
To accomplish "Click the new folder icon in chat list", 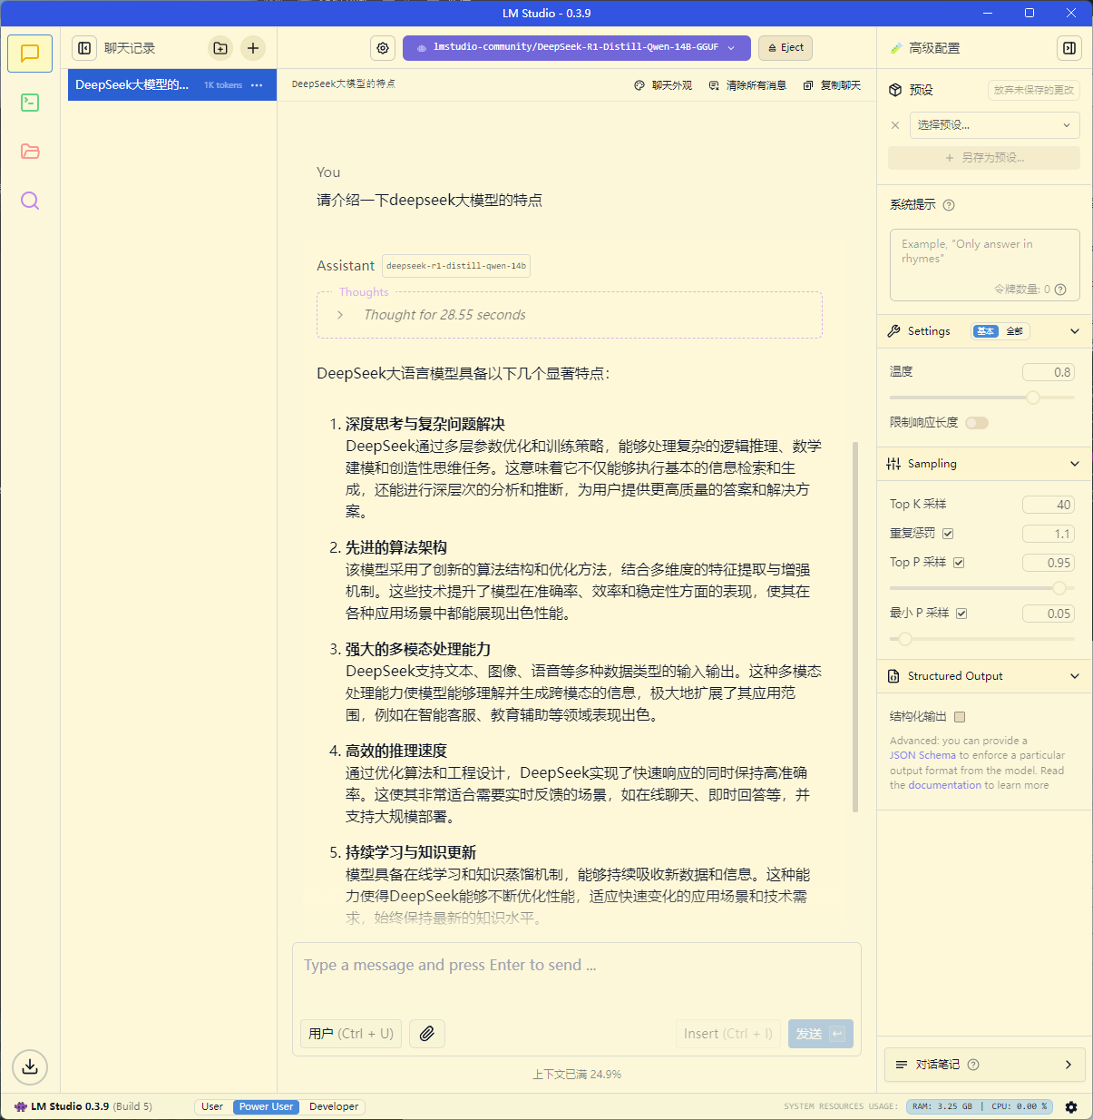I will coord(220,48).
